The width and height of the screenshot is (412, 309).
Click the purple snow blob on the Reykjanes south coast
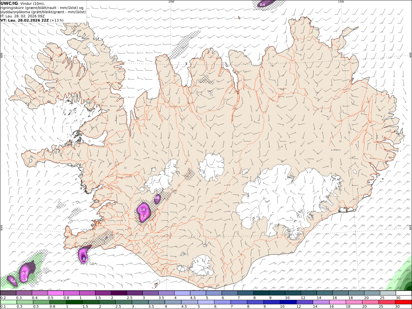tap(84, 254)
